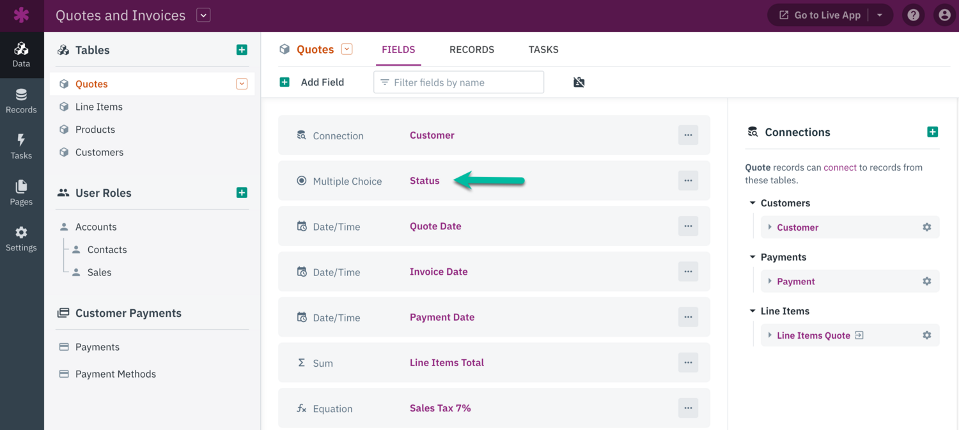959x430 pixels.
Task: Add a new connection with plus icon
Action: tap(932, 132)
